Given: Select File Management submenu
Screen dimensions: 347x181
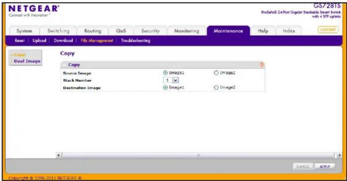Looking at the screenshot, I should (97, 40).
